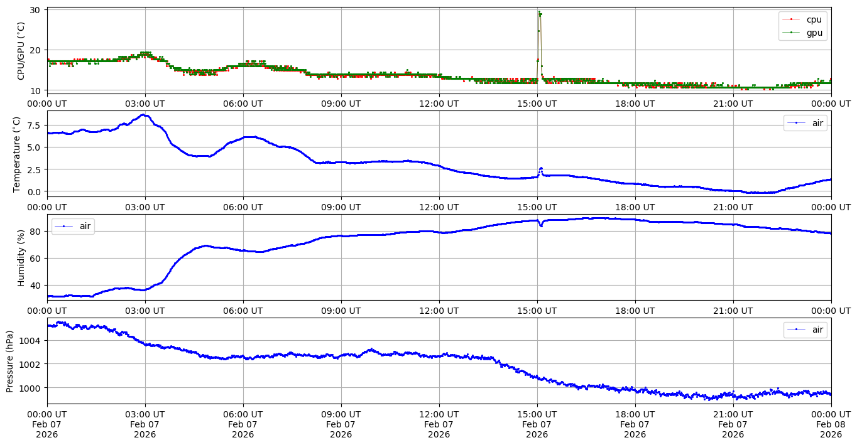Click the Pressure (hPa) y-axis label
The height and width of the screenshot is (445, 857).
[9, 361]
